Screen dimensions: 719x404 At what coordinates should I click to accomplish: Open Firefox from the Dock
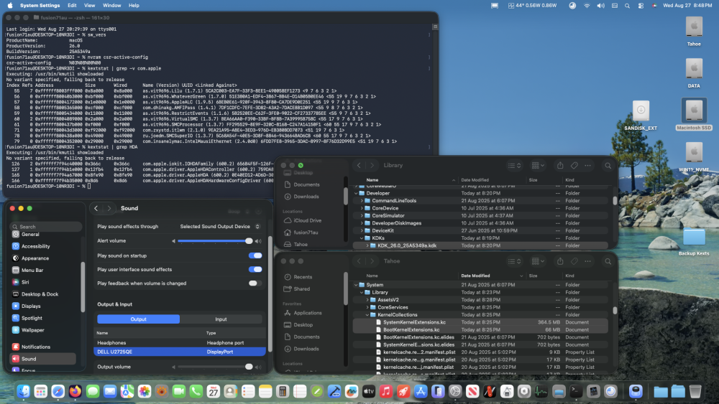75,391
